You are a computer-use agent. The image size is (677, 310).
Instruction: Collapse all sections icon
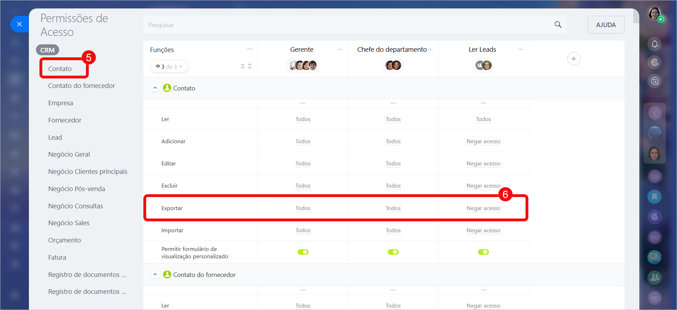pyautogui.click(x=242, y=66)
